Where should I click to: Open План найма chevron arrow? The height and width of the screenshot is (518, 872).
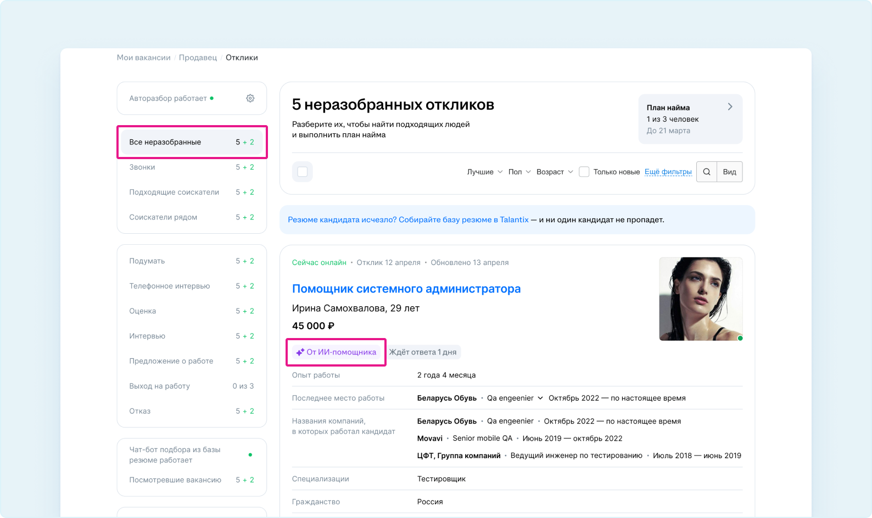point(730,107)
